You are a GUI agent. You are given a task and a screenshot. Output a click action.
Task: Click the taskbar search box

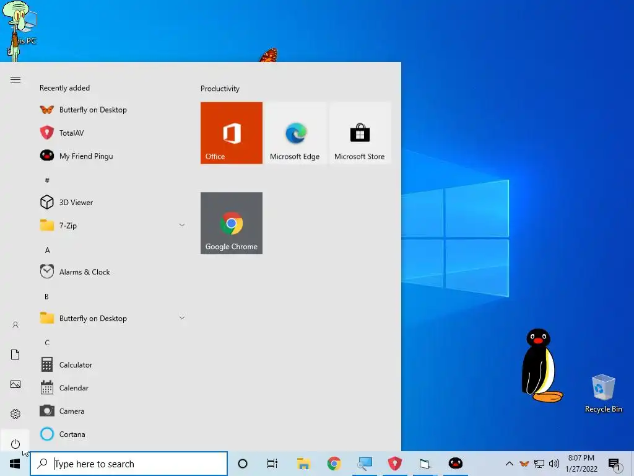tap(129, 464)
